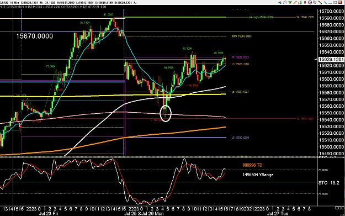Click the Jul 26 Mon date label
345x216 pixels.
click(x=153, y=214)
